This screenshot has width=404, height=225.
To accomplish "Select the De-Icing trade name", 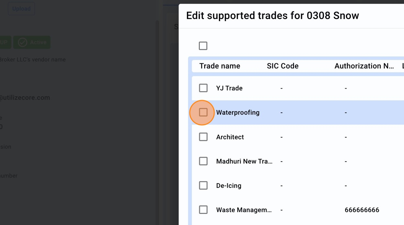I will (229, 185).
